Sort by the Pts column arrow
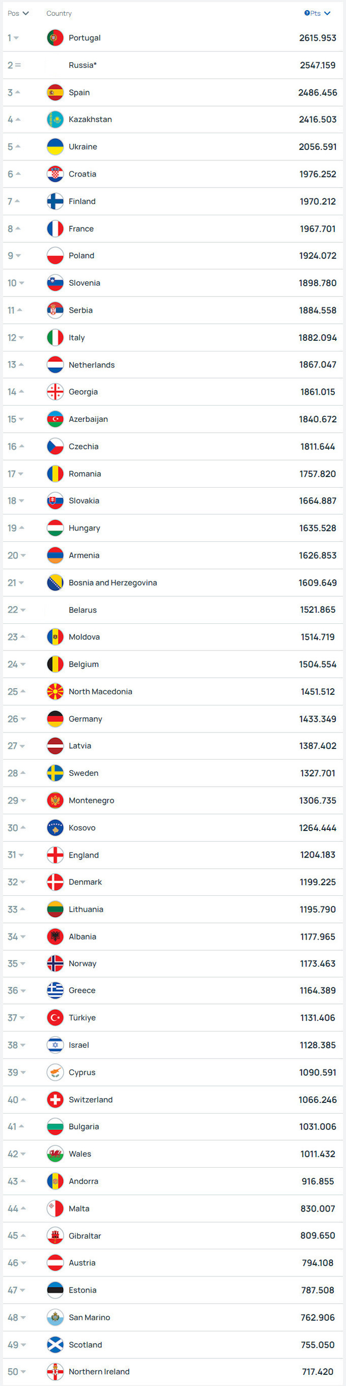 (327, 13)
